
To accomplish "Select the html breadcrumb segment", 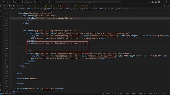I will 18,9.
